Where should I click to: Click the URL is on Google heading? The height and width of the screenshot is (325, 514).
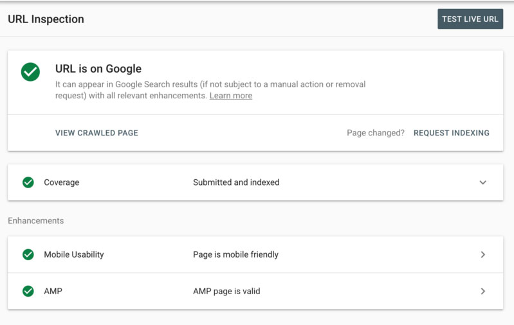[98, 69]
